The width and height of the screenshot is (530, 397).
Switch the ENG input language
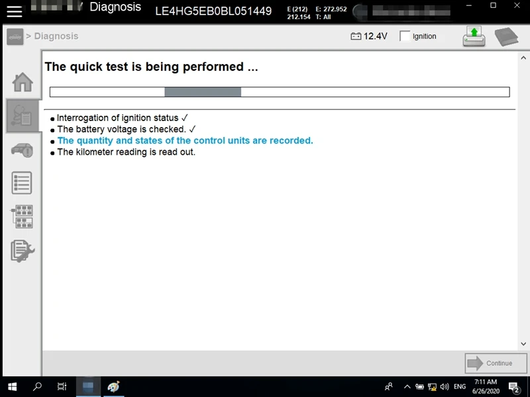pyautogui.click(x=460, y=386)
